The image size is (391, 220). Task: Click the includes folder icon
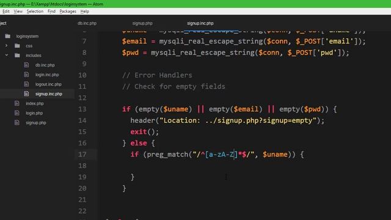(x=17, y=55)
